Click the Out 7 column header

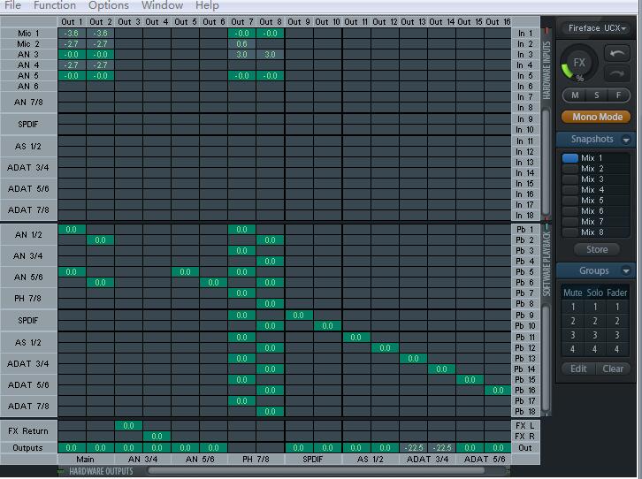pos(241,22)
